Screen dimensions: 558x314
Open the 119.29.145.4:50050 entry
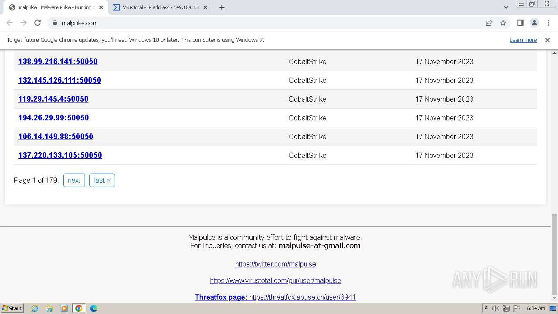pyautogui.click(x=53, y=99)
